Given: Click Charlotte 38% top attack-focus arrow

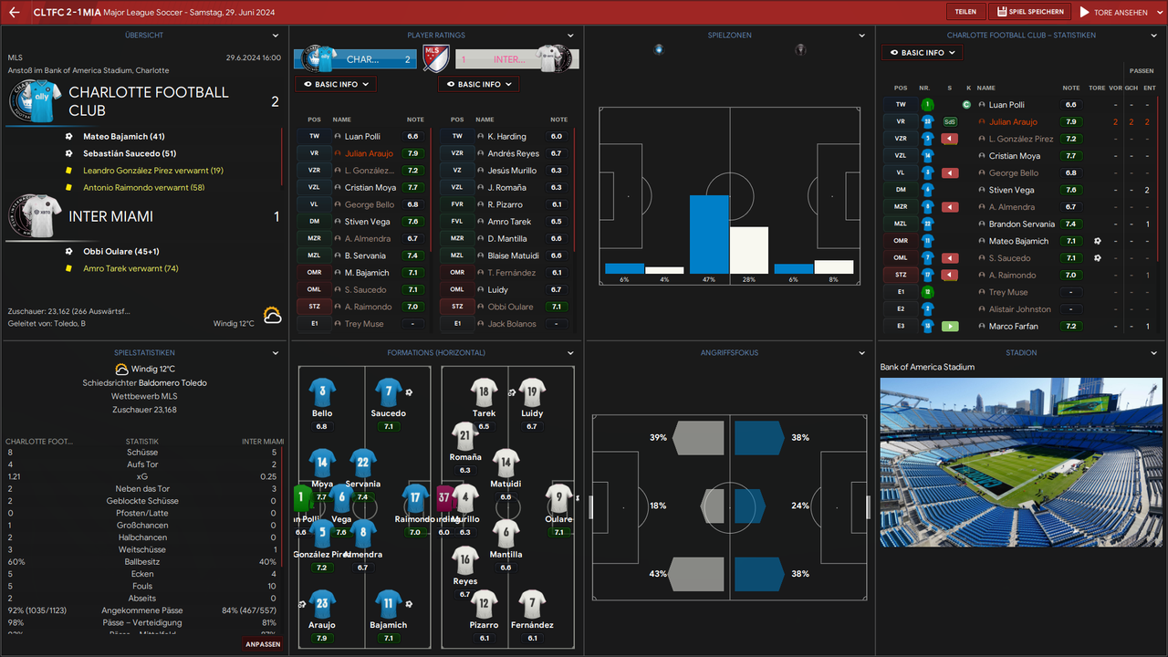Looking at the screenshot, I should pyautogui.click(x=758, y=438).
